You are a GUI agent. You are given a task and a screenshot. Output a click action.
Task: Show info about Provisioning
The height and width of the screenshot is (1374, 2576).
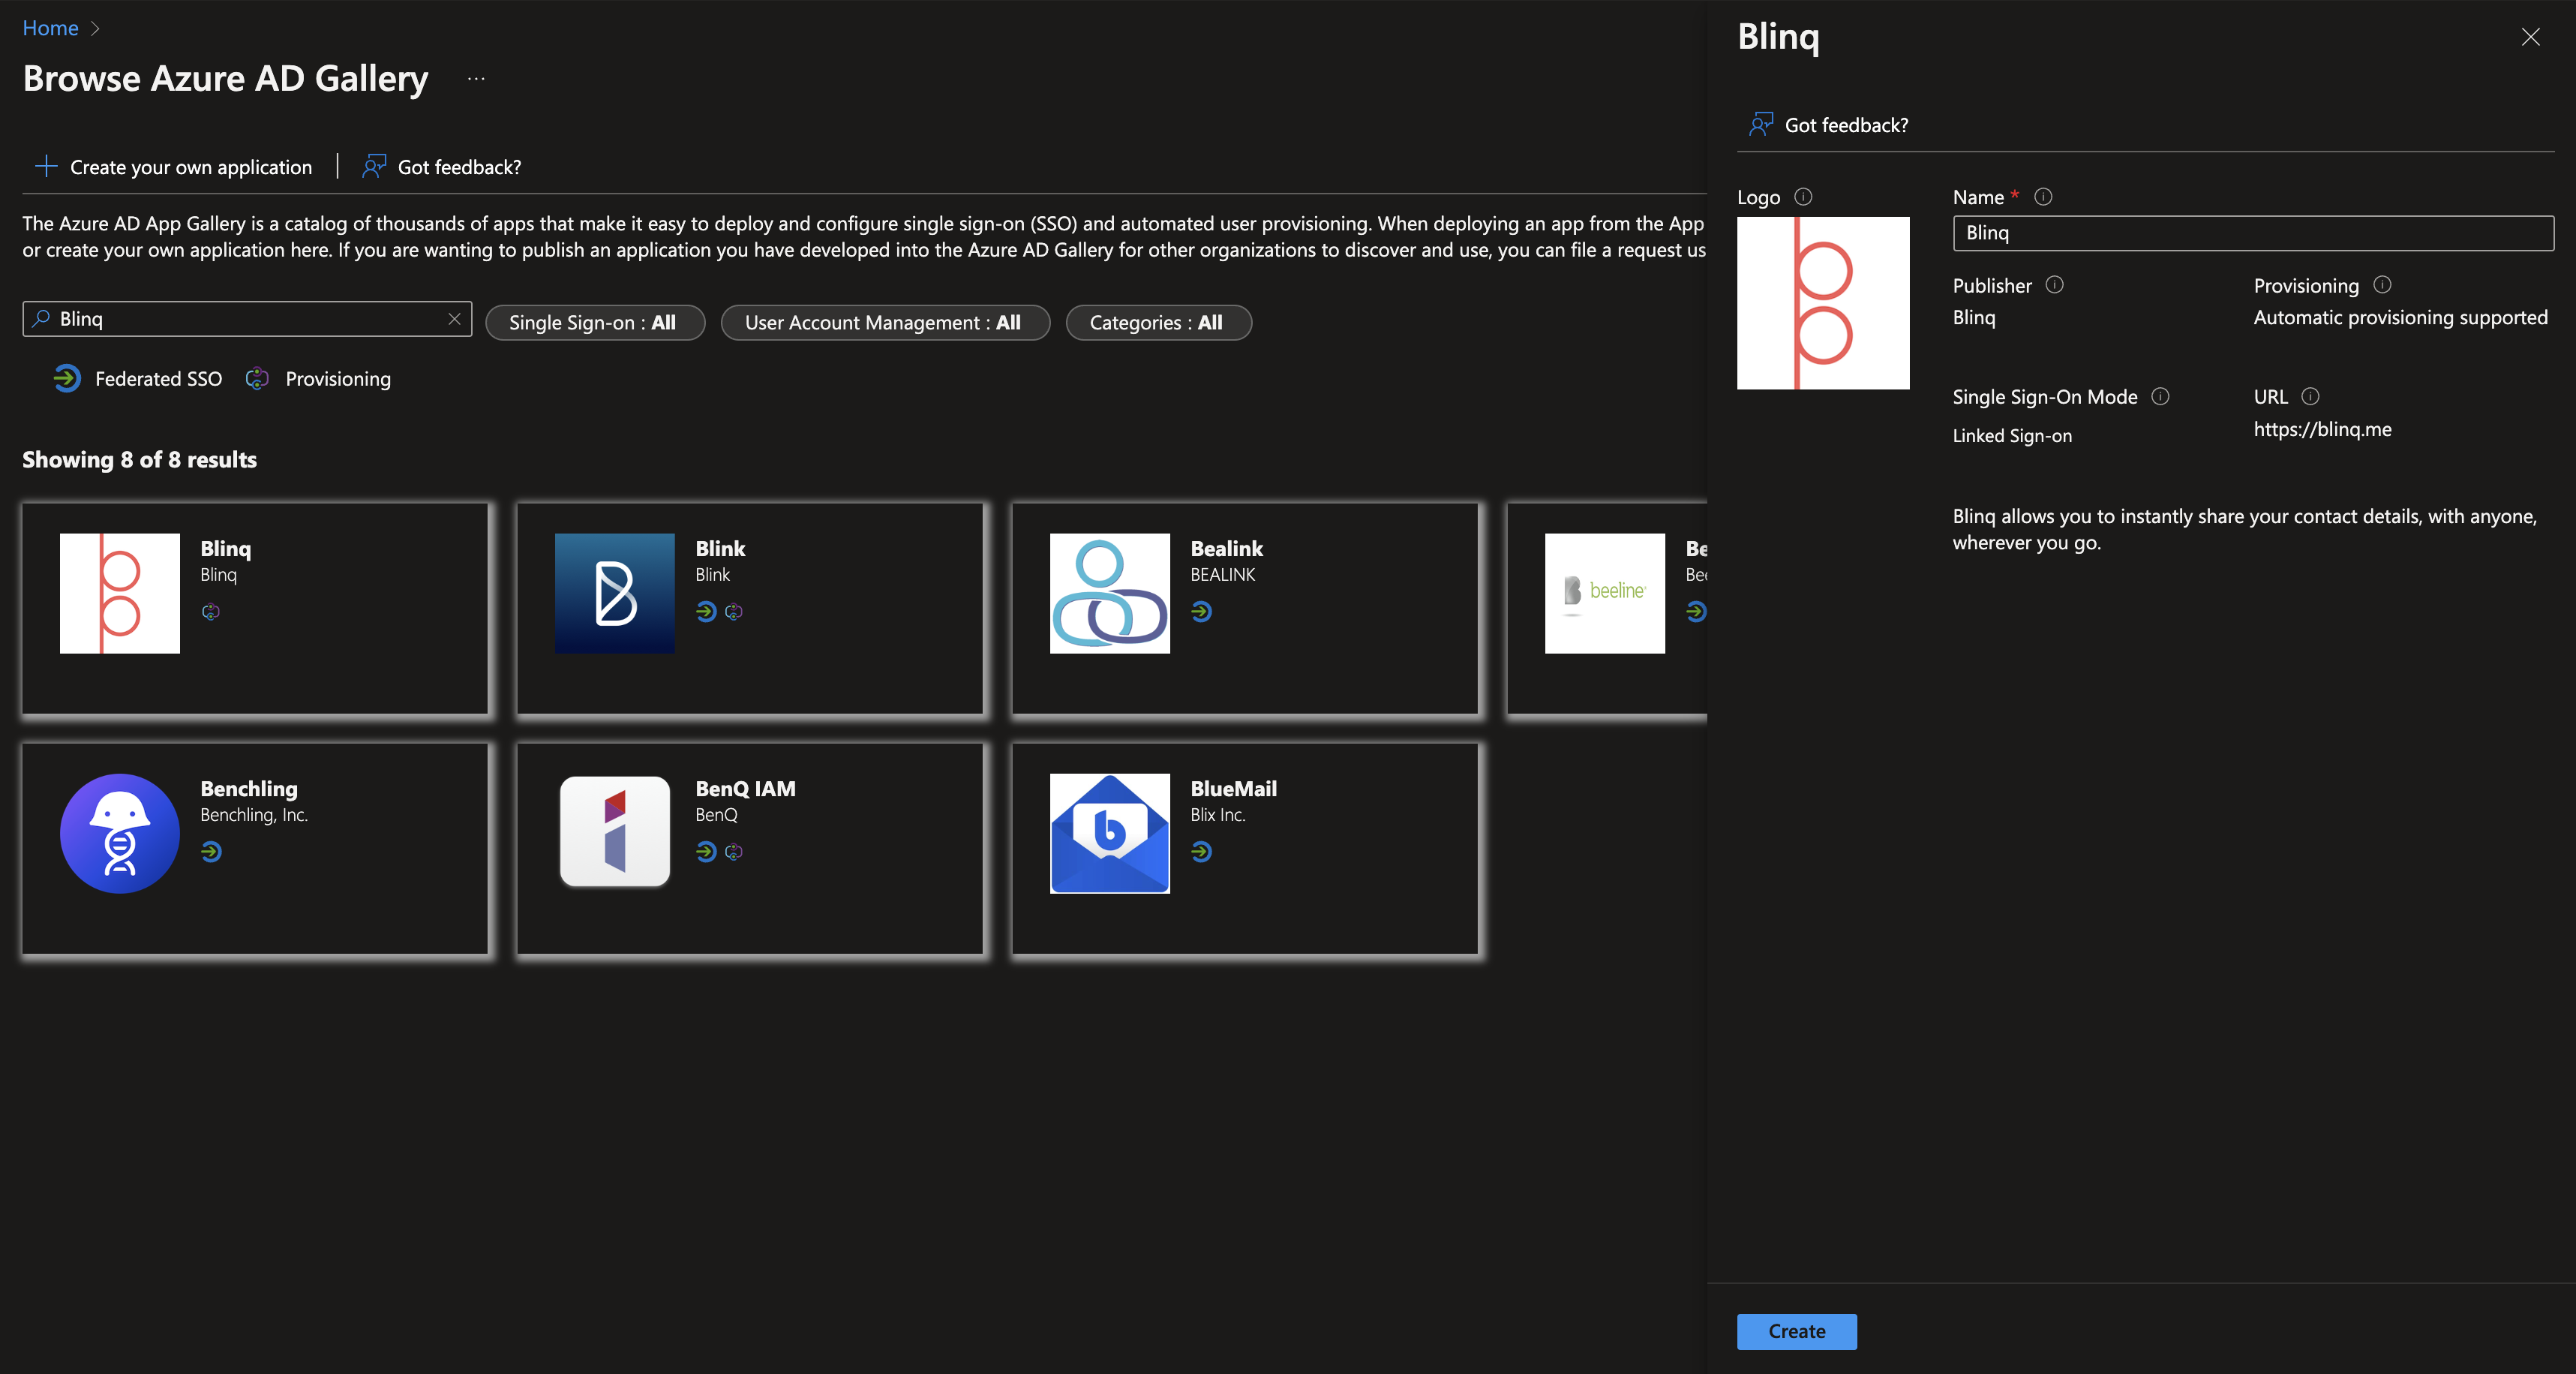click(x=2382, y=285)
